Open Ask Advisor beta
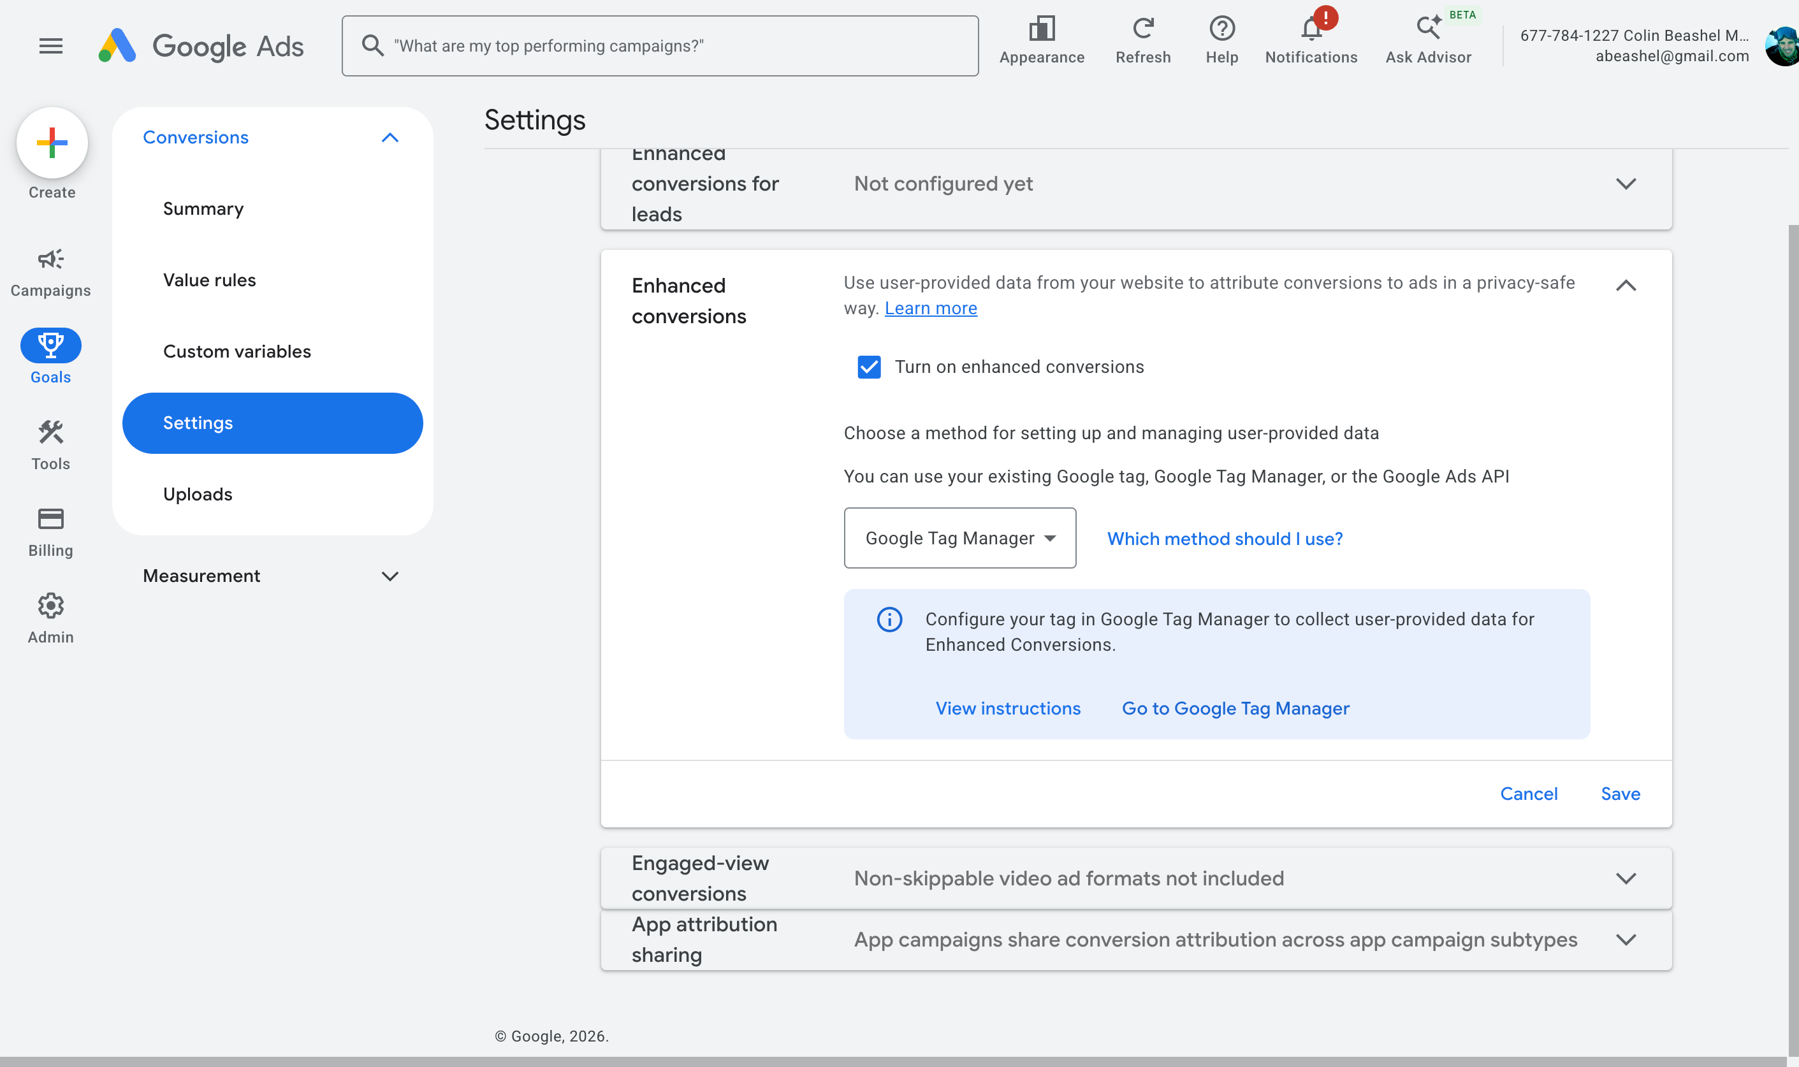The image size is (1799, 1067). click(1428, 41)
